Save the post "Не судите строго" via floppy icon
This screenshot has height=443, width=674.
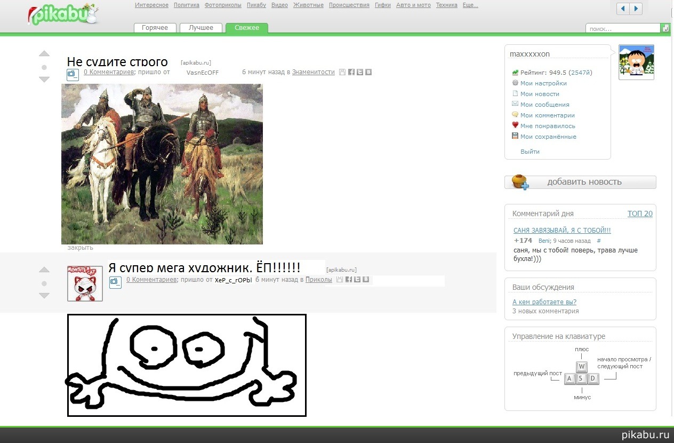click(342, 72)
